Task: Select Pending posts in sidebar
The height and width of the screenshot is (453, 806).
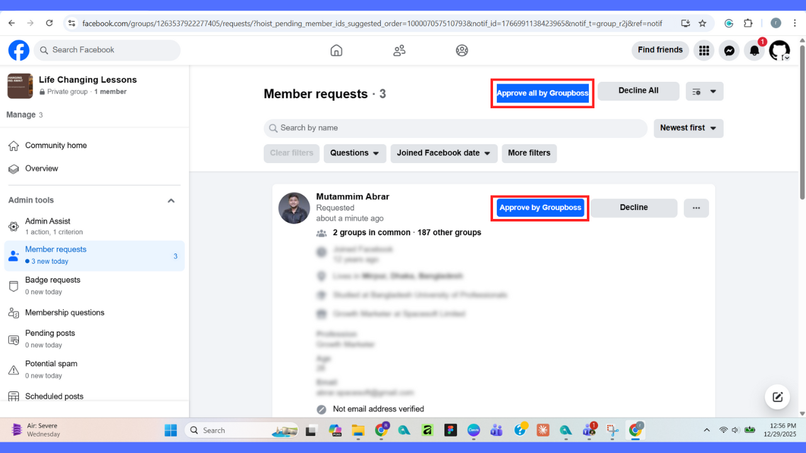Action: (x=50, y=333)
